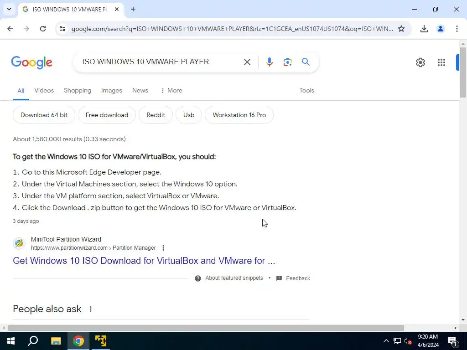Screen dimensions: 467x350
Task: Open the Windows Start menu
Action: [11, 341]
